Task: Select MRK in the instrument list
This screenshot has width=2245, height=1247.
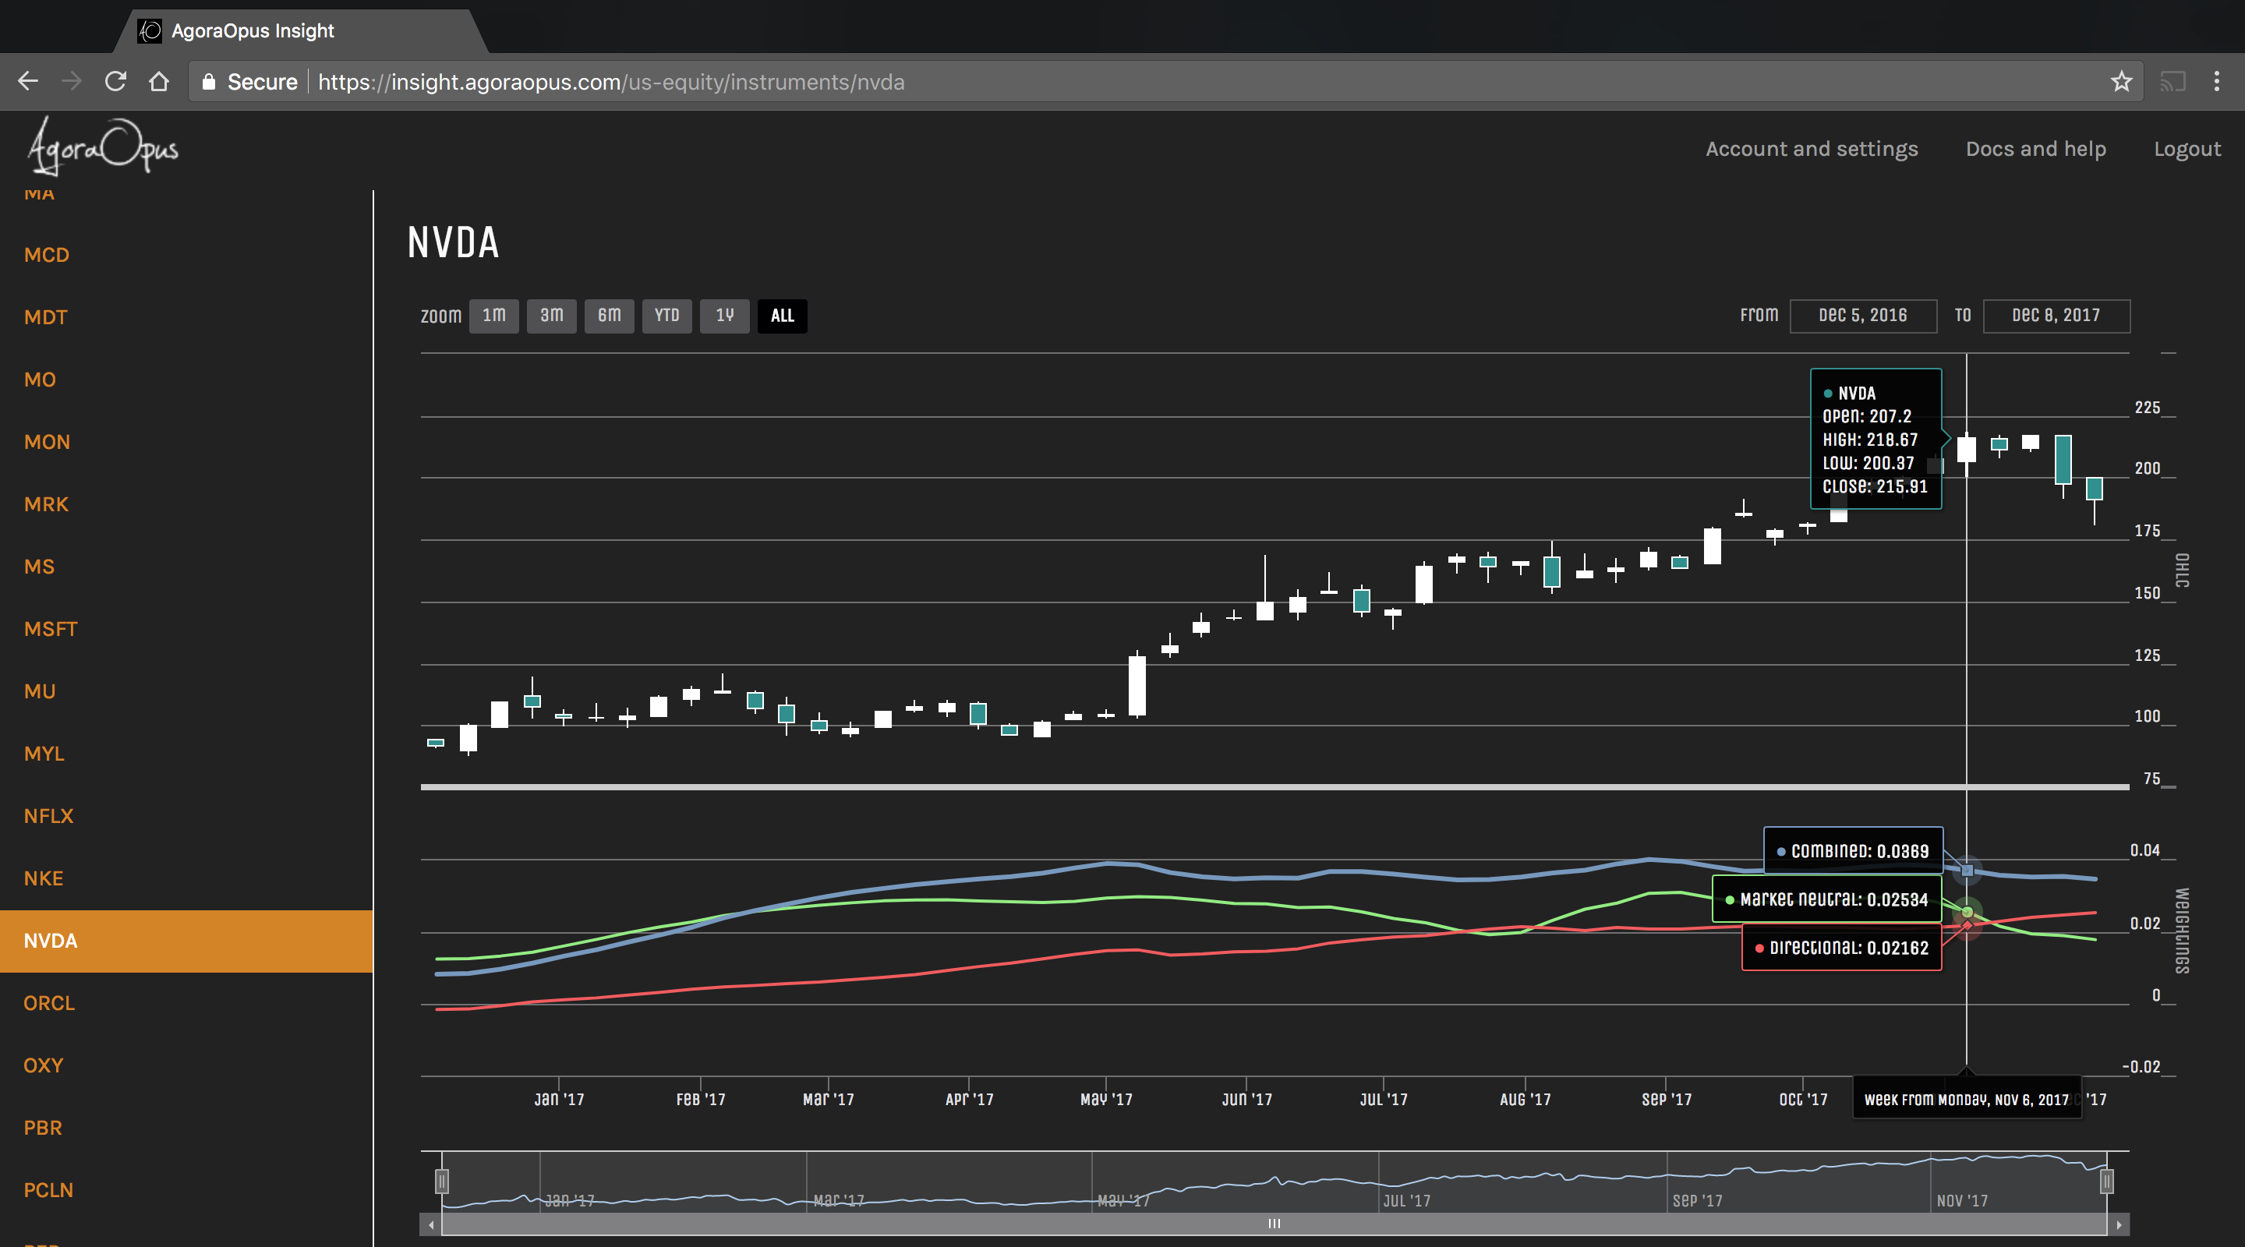Action: pyautogui.click(x=46, y=503)
